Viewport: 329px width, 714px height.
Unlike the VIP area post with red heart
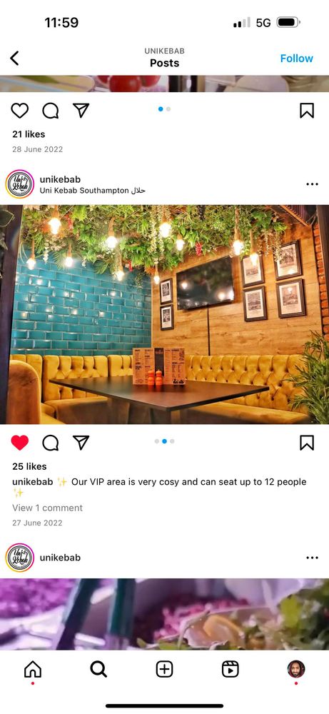tap(19, 442)
